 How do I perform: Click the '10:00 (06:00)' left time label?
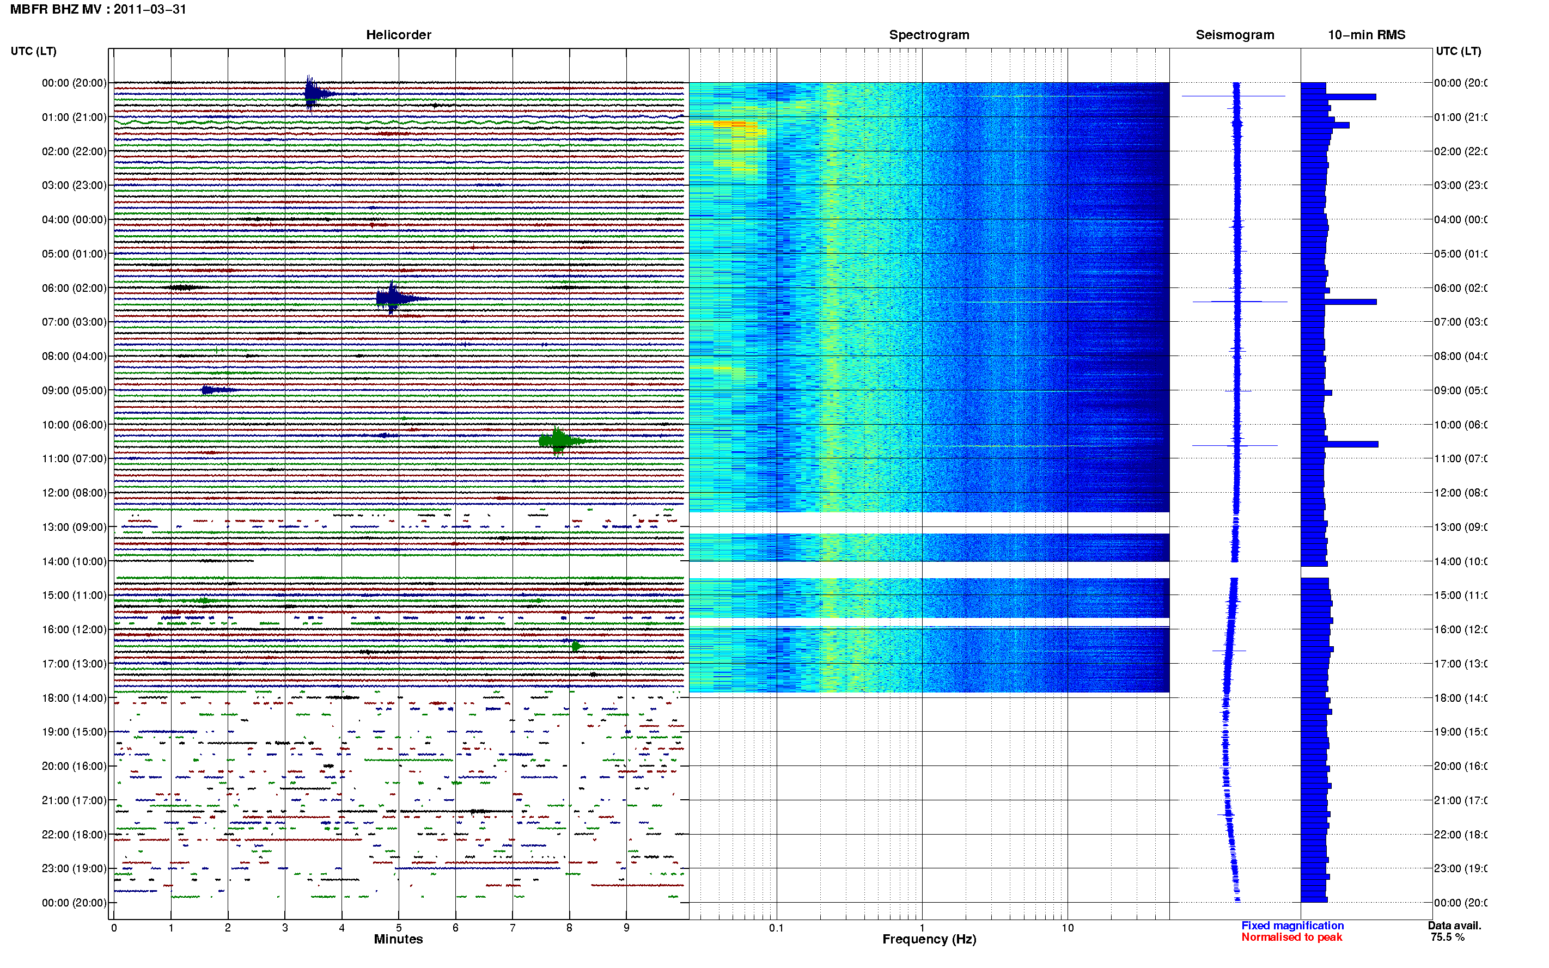point(74,425)
